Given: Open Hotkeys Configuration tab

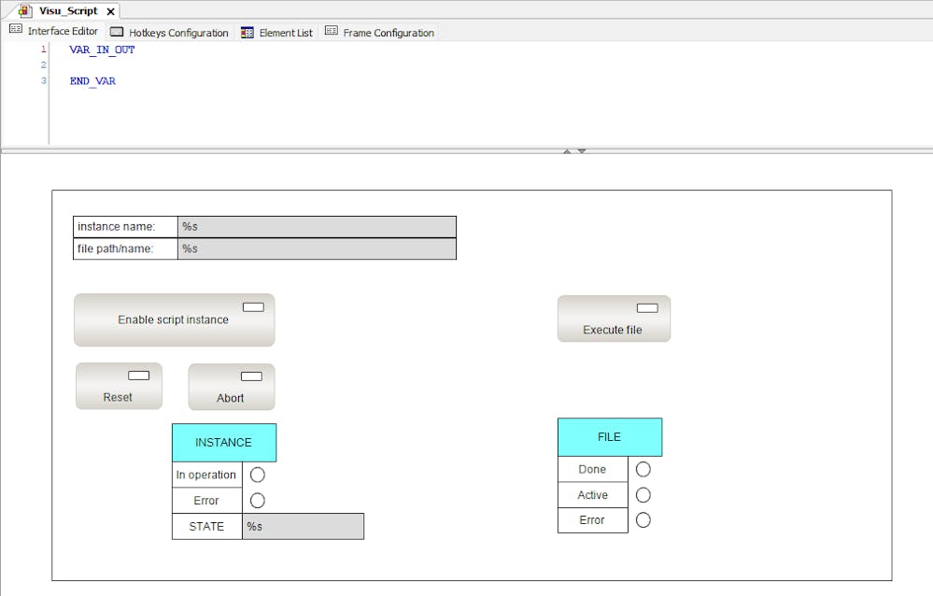Looking at the screenshot, I should (x=170, y=32).
